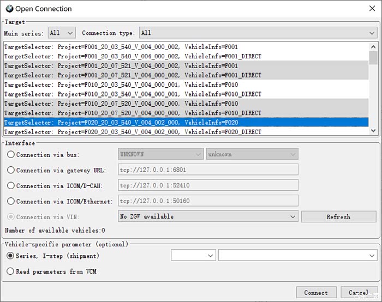Expand the Connection type dropdown
The image size is (382, 302).
(258, 33)
